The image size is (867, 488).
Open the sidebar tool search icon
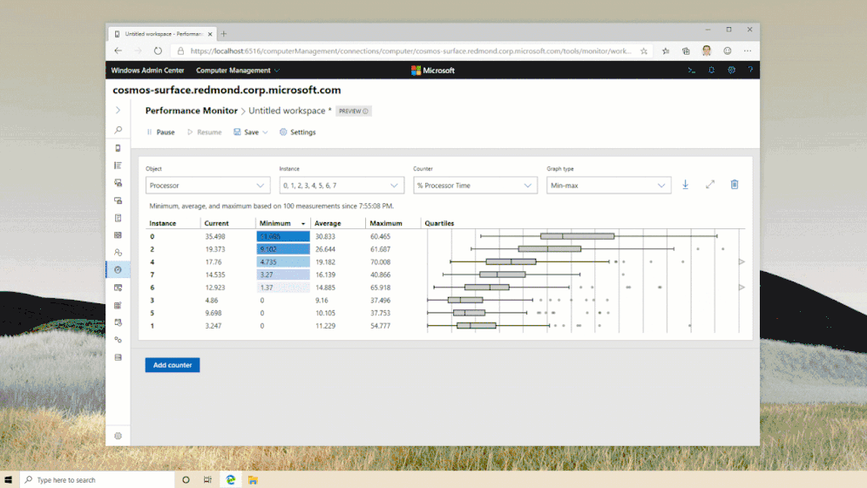click(118, 130)
